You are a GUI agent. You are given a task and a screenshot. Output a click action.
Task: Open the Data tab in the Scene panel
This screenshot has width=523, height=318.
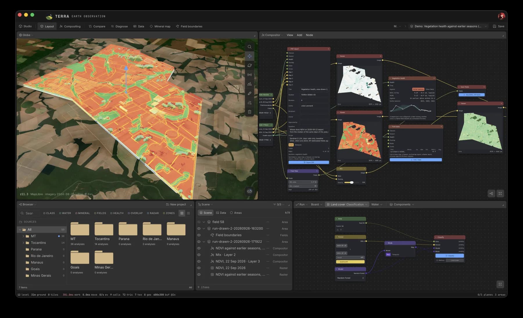221,213
